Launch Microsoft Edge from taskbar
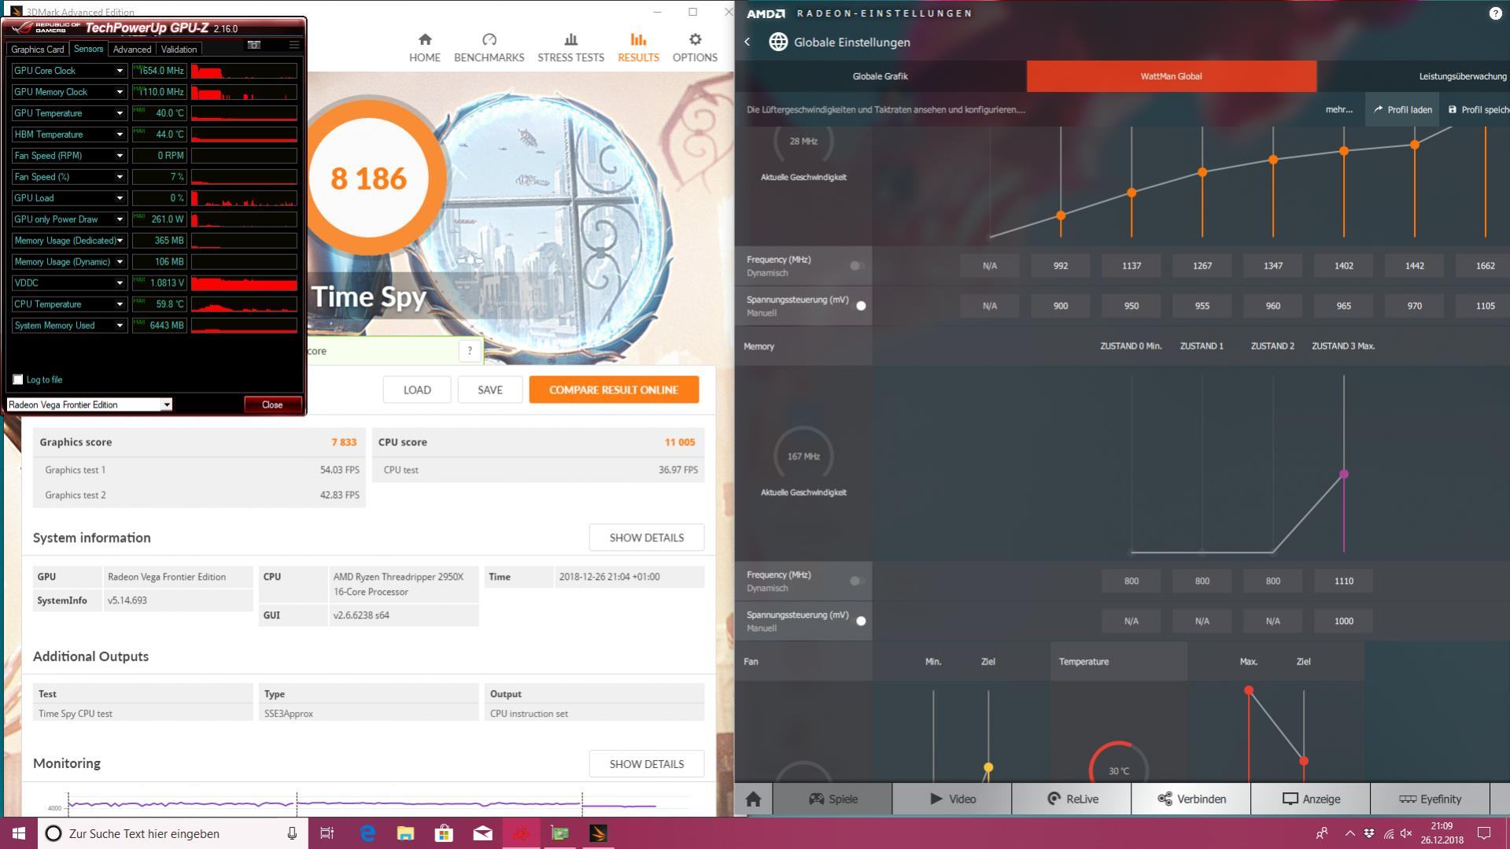 coord(367,833)
